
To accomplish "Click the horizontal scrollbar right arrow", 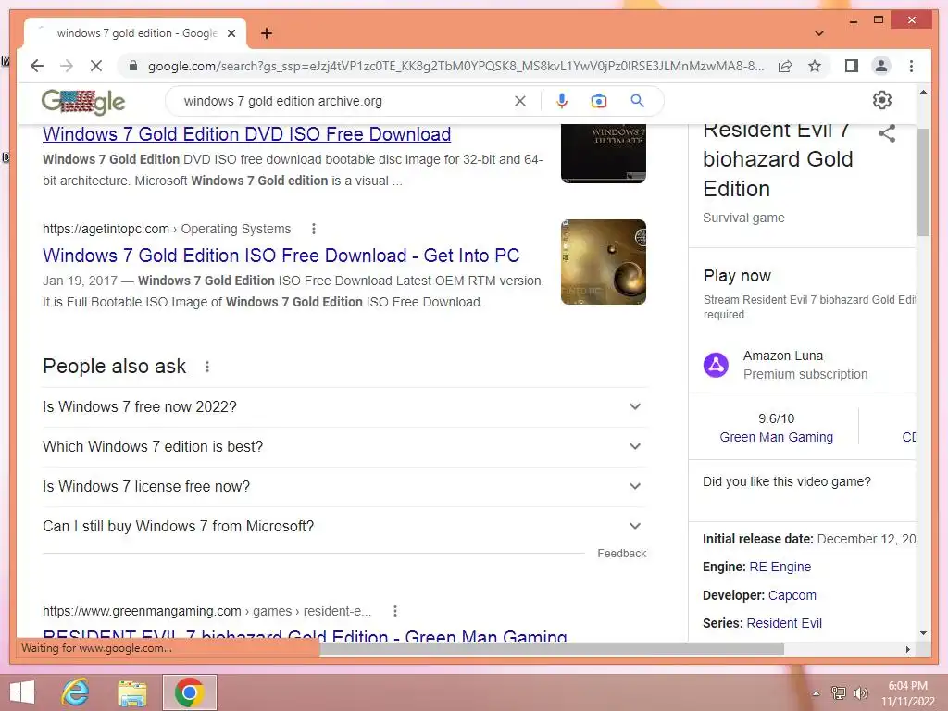I will click(907, 649).
